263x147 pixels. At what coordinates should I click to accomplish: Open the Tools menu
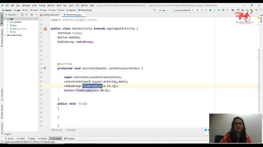point(71,5)
